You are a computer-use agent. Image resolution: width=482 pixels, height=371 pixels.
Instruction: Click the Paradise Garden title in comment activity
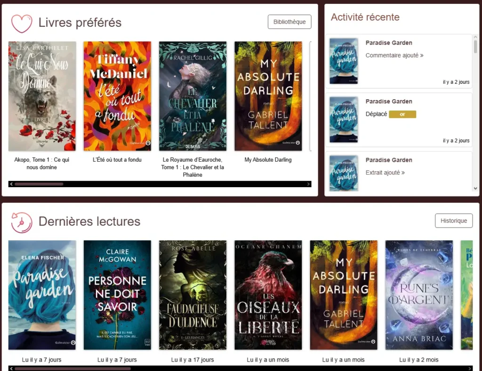(388, 43)
